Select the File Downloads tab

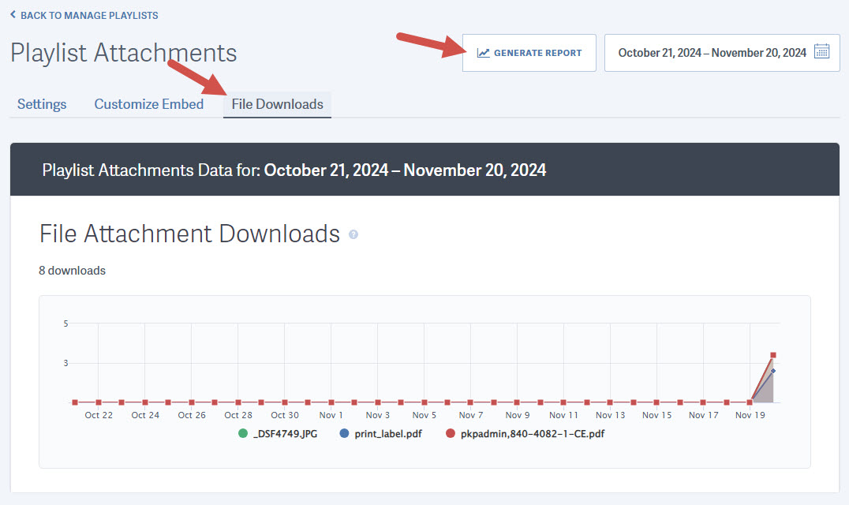(277, 104)
